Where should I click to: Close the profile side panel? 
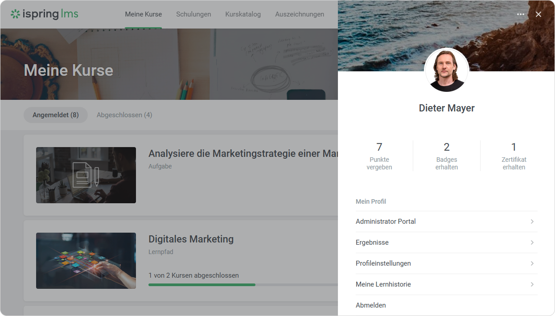point(539,14)
